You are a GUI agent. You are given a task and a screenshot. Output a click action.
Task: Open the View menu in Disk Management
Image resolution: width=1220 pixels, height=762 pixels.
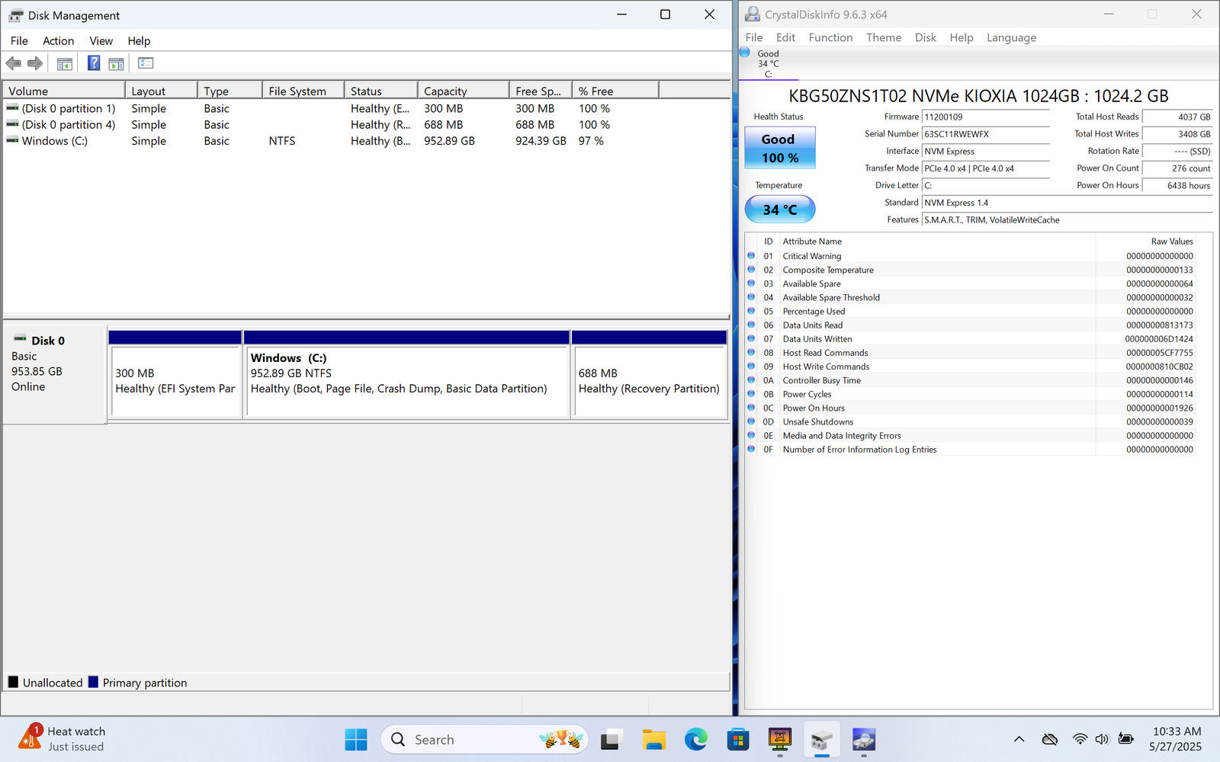coord(101,41)
